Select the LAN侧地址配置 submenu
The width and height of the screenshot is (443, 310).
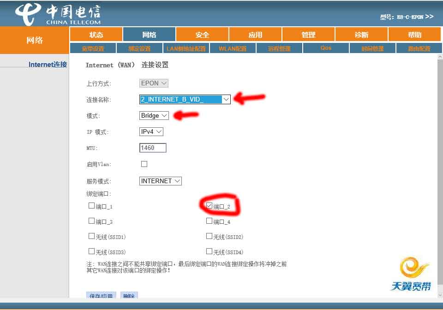[186, 48]
